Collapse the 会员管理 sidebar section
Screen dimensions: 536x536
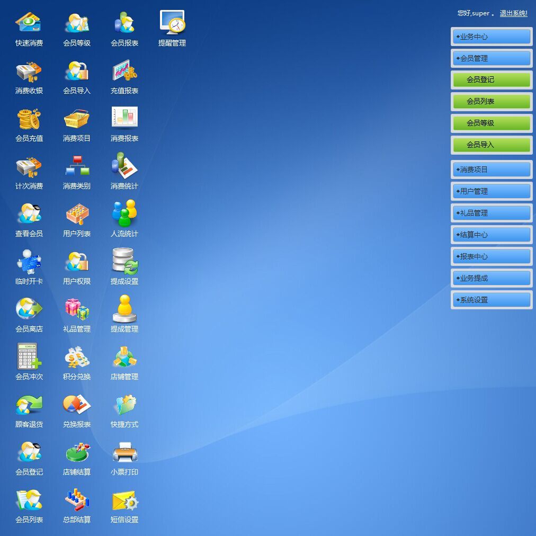[491, 58]
